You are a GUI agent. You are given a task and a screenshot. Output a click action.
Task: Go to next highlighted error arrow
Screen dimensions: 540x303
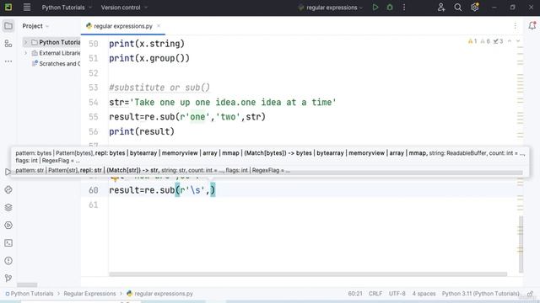click(x=517, y=41)
